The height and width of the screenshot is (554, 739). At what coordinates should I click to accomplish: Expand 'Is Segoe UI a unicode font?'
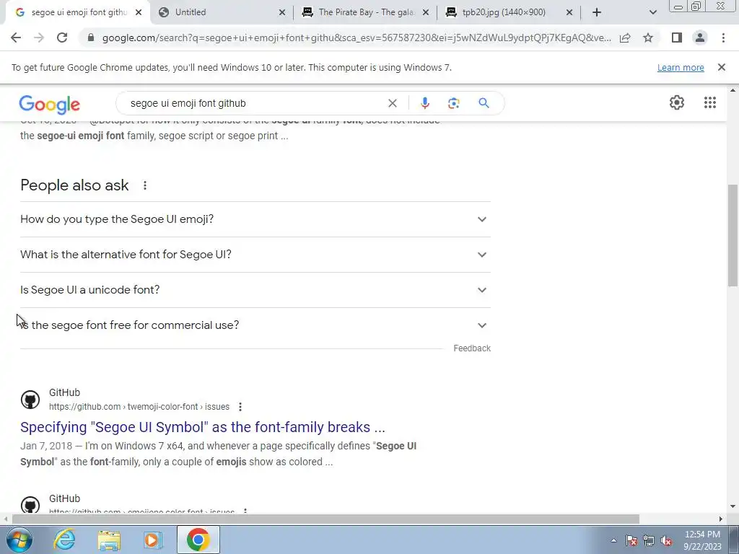[255, 290]
